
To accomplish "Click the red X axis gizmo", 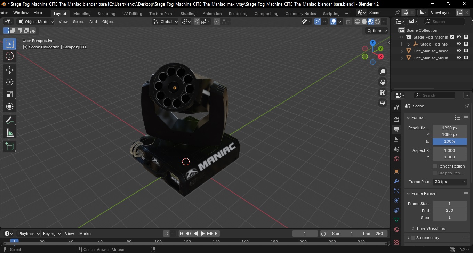I will point(381,56).
